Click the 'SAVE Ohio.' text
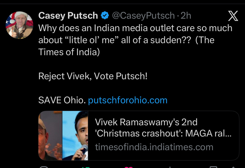 click(x=62, y=100)
